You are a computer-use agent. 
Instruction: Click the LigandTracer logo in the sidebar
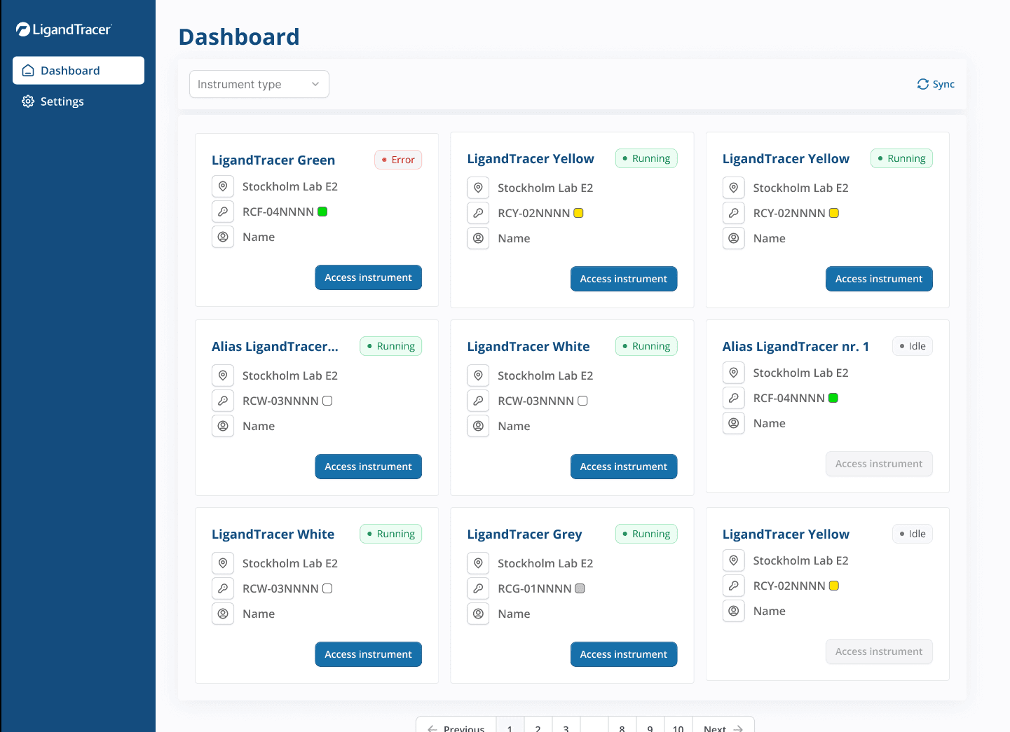pyautogui.click(x=64, y=29)
